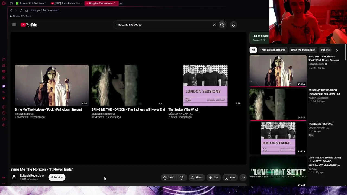Image resolution: width=347 pixels, height=195 pixels.
Task: Open Twitch in the sidebar
Action: pos(4,86)
